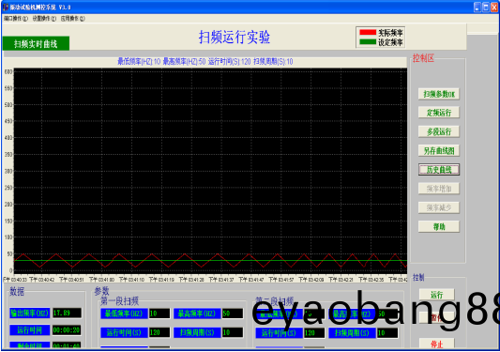Click the application icon in the title bar
Viewport: 500px width, 352px height.
6,7
